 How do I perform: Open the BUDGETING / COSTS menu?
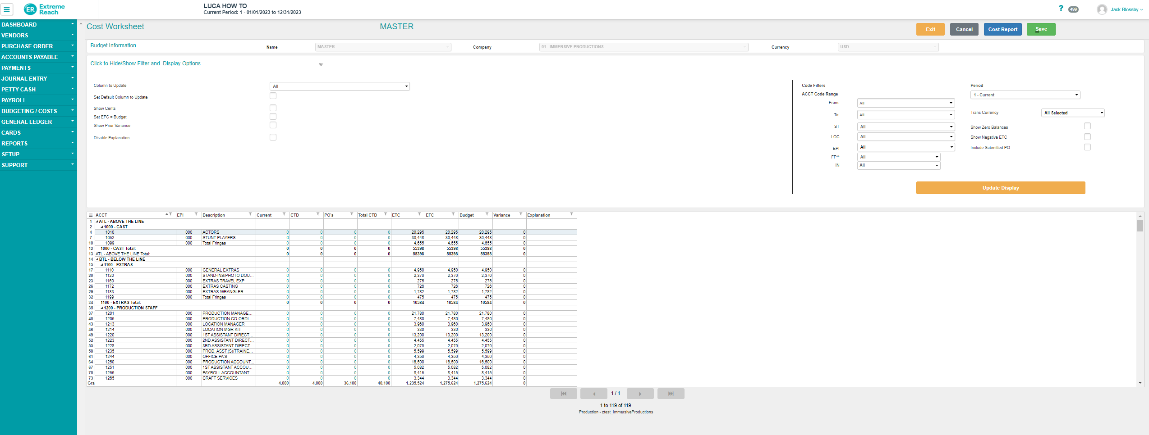click(38, 111)
